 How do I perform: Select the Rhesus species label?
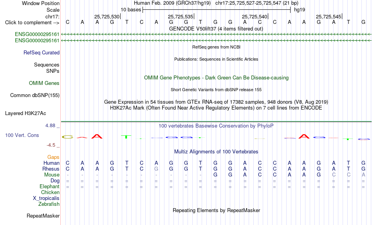coord(51,169)
